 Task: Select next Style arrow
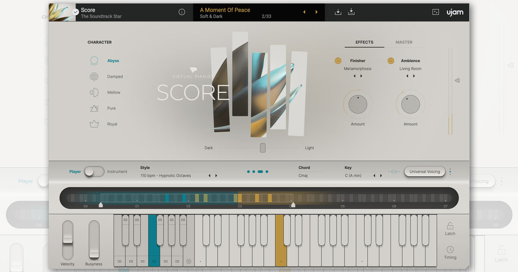[216, 176]
